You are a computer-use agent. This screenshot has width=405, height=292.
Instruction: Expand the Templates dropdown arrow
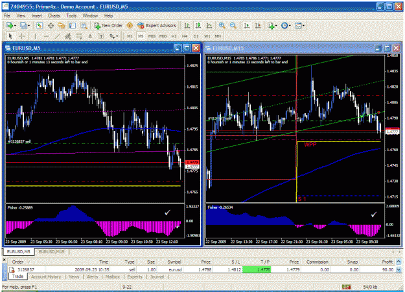tap(303, 25)
